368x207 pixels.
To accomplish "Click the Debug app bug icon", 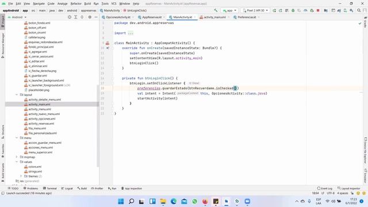I will coord(293,10).
